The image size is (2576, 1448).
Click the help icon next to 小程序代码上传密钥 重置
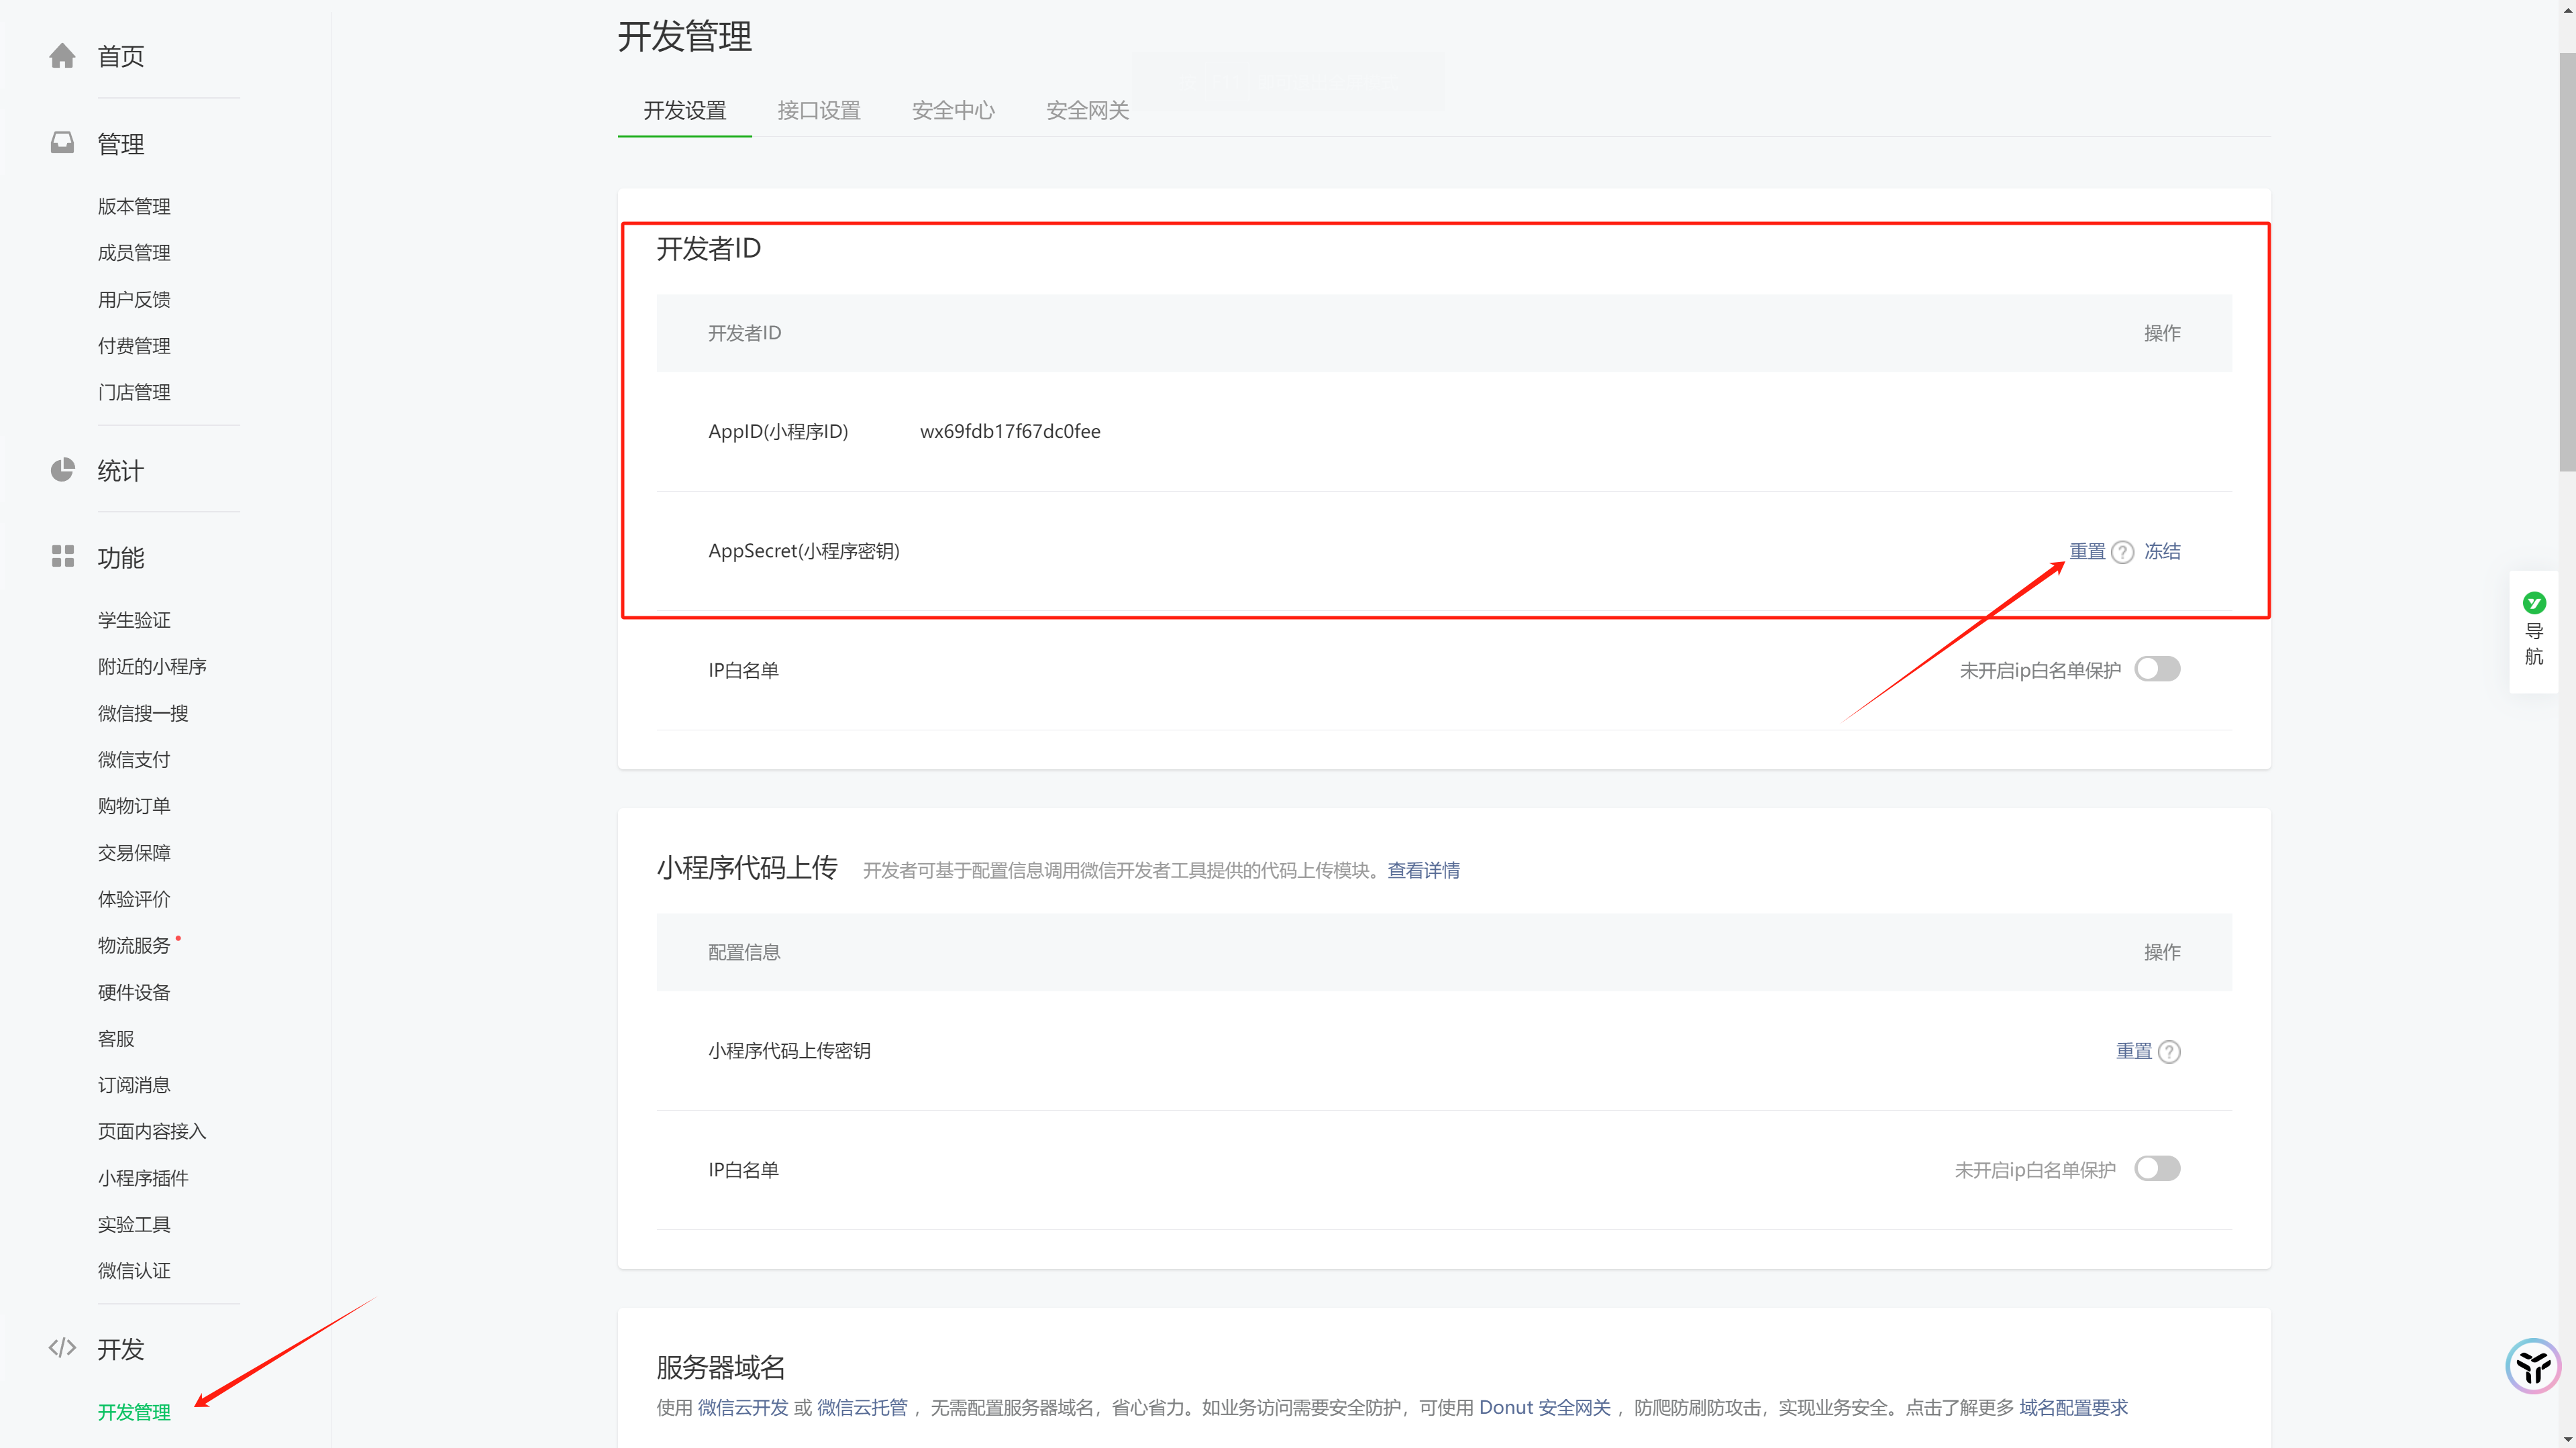point(2169,1052)
